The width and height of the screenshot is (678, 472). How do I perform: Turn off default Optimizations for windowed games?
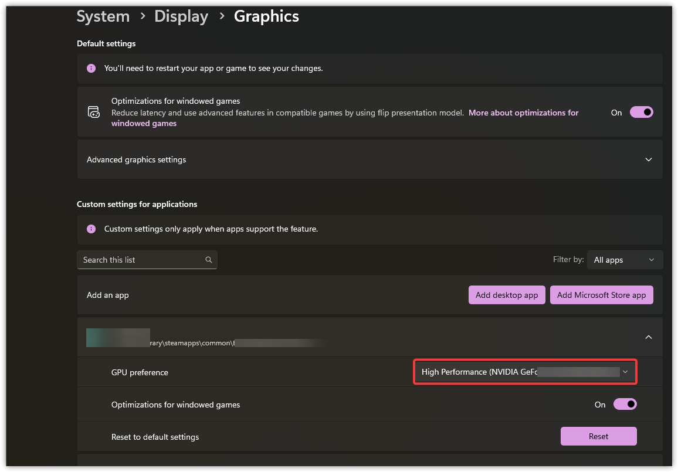(x=641, y=112)
